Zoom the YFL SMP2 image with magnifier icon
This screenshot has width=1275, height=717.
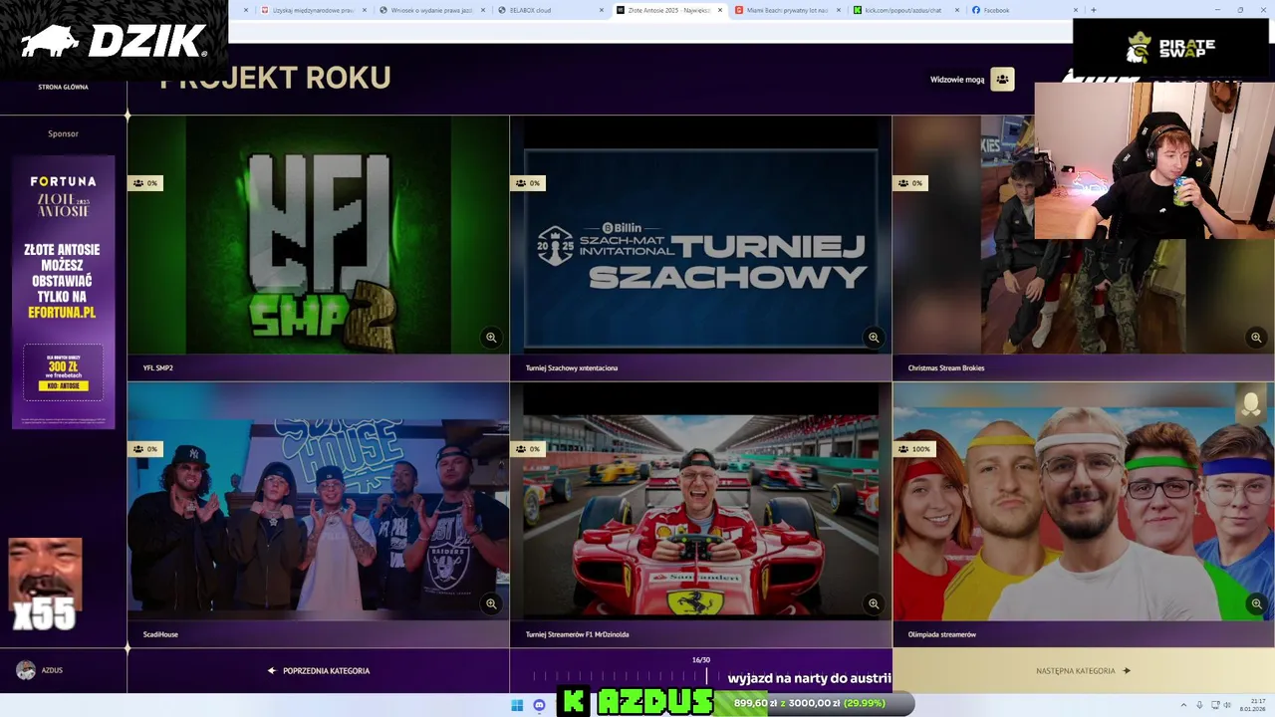pos(491,338)
